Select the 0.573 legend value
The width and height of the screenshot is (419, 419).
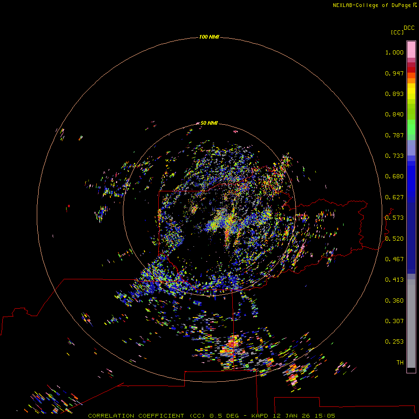(x=394, y=218)
